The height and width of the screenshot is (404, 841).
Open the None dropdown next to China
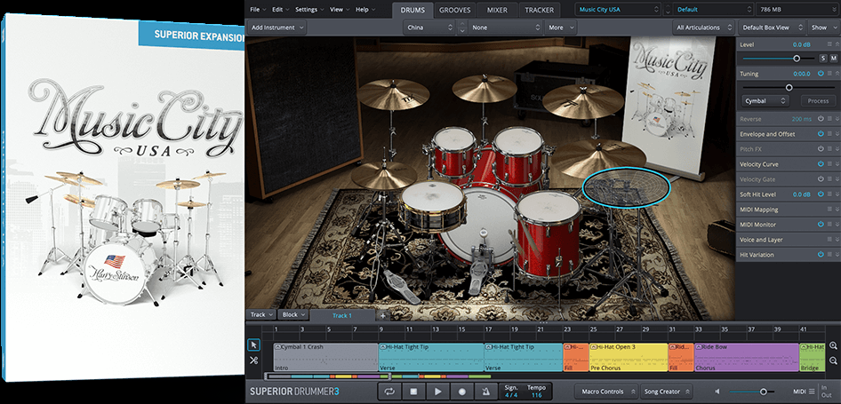tap(506, 28)
